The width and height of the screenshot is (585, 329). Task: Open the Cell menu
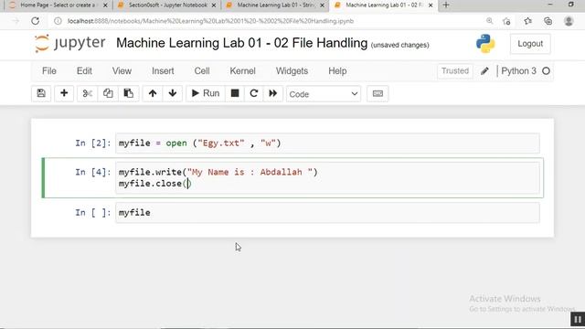click(x=202, y=71)
